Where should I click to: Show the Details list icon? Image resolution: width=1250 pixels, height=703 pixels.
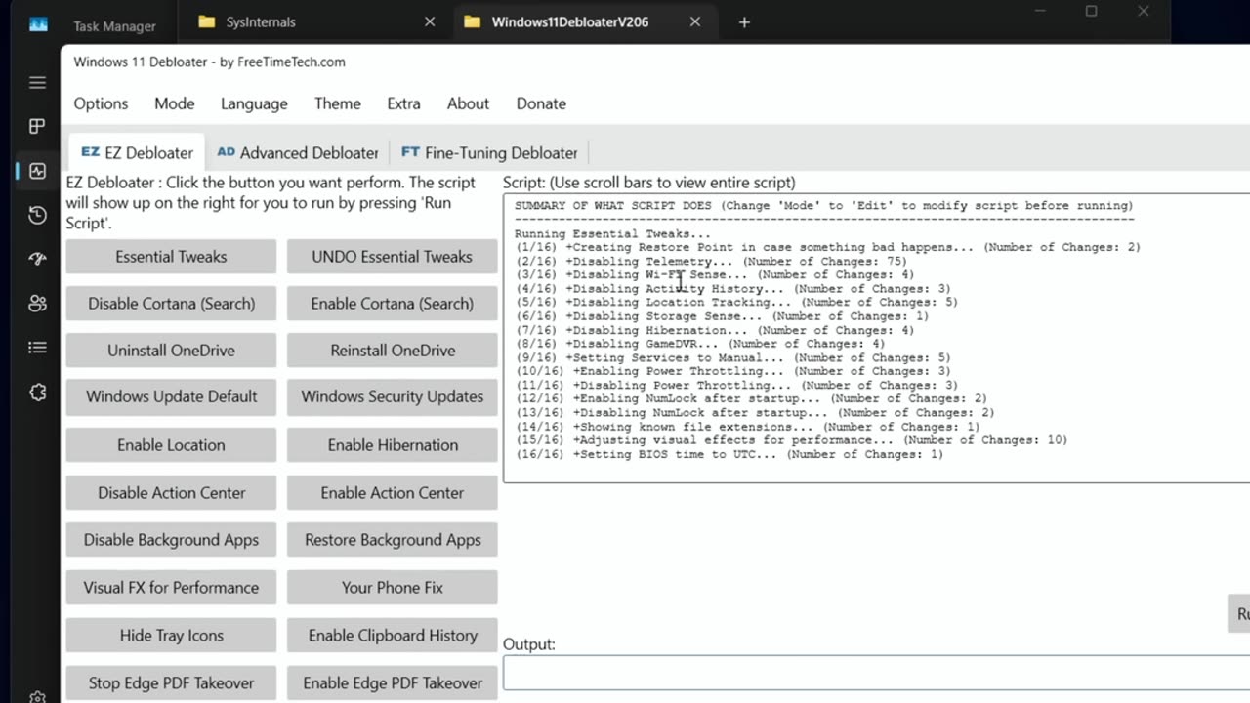point(37,347)
